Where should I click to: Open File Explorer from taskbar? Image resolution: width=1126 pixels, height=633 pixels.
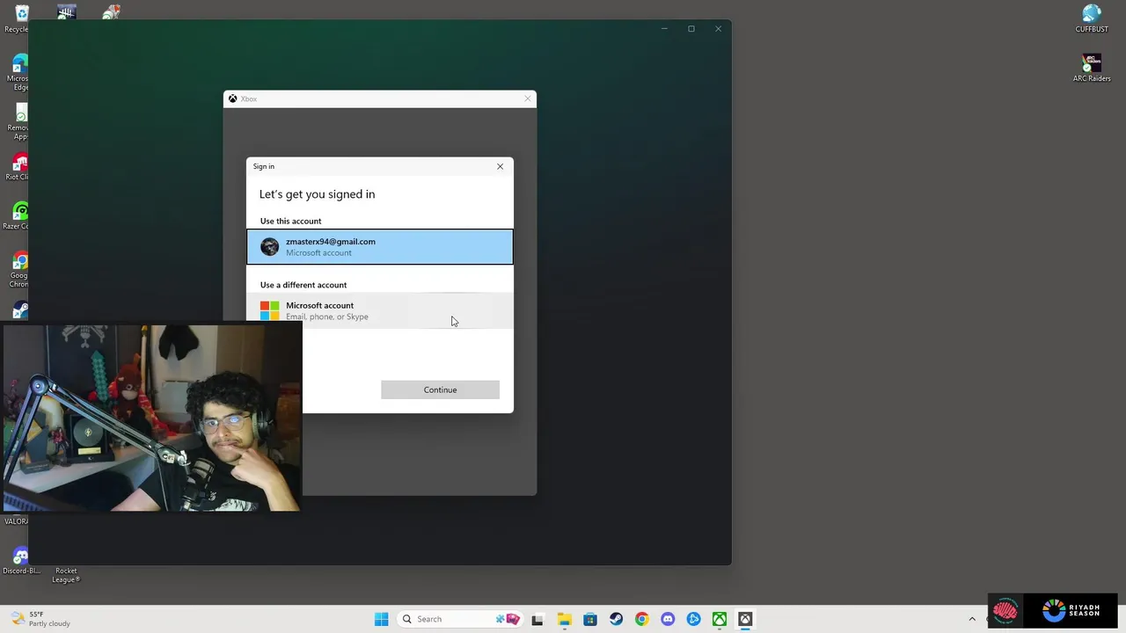point(564,619)
